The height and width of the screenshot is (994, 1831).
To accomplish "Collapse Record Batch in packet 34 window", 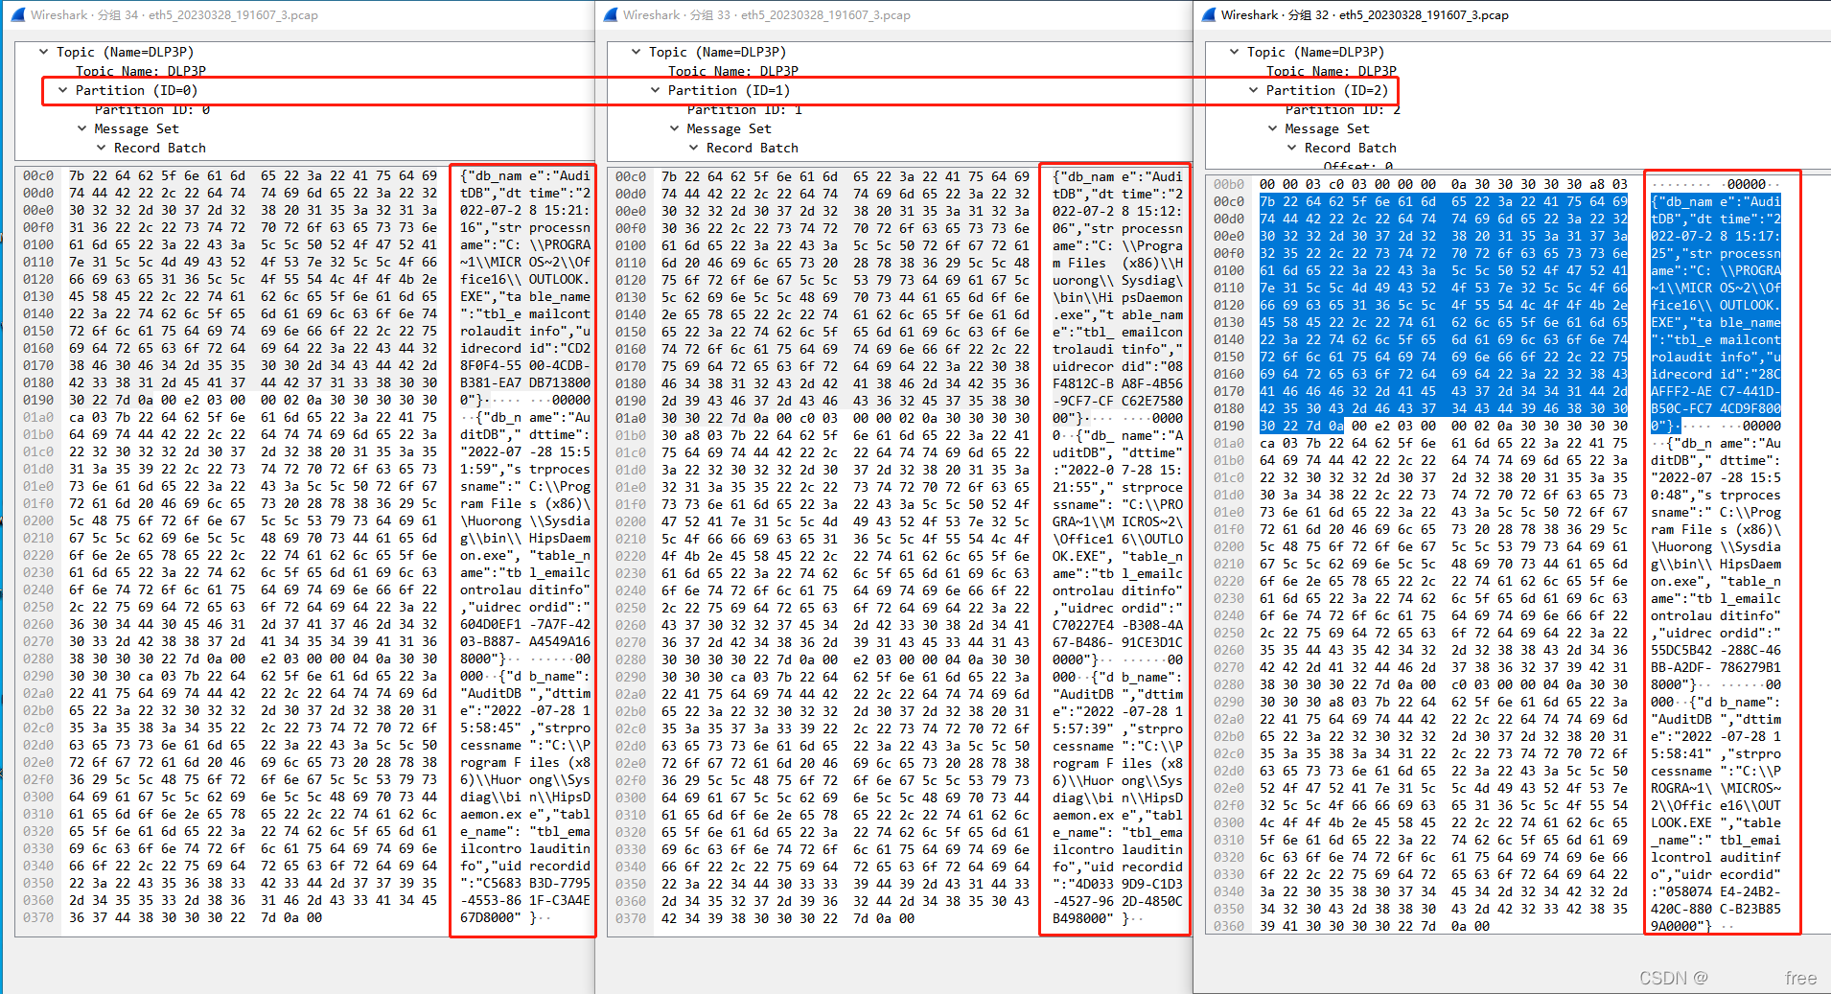I will tap(101, 148).
